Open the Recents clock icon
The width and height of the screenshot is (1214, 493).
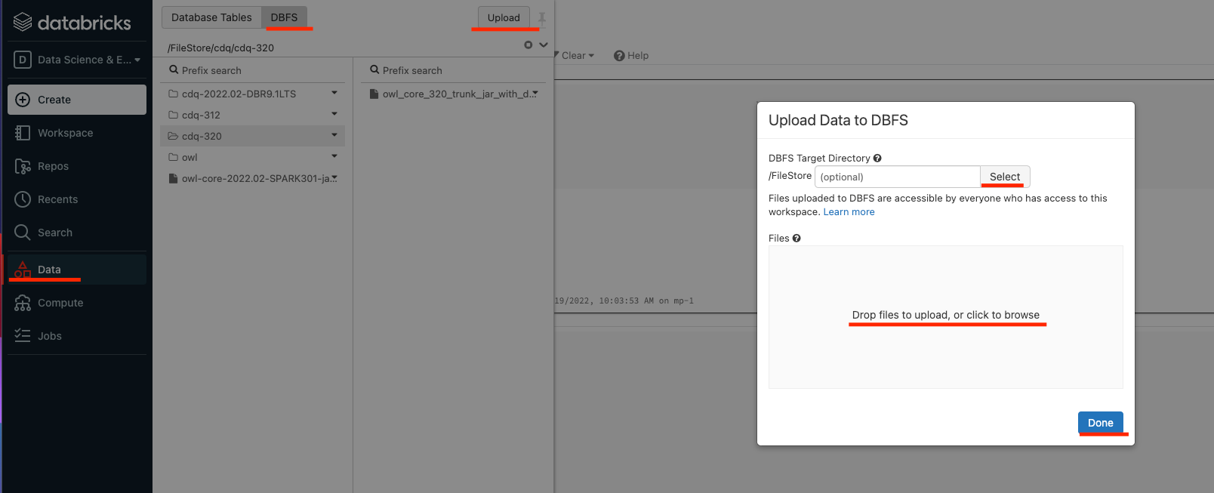(x=23, y=199)
